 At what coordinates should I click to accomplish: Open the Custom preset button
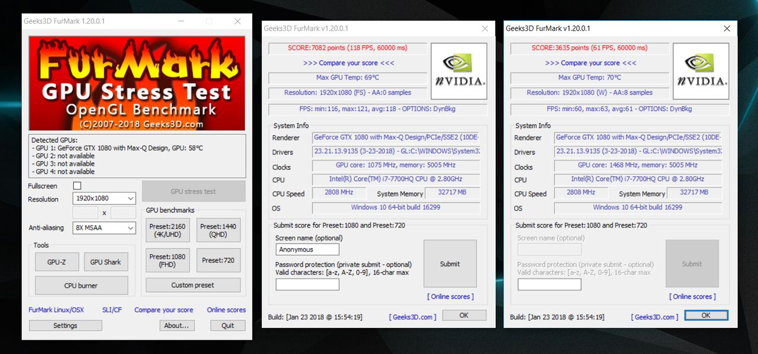[193, 285]
